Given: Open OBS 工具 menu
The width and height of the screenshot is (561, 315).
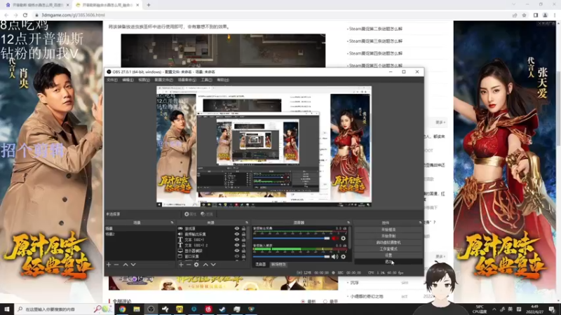Looking at the screenshot, I should click(x=206, y=80).
